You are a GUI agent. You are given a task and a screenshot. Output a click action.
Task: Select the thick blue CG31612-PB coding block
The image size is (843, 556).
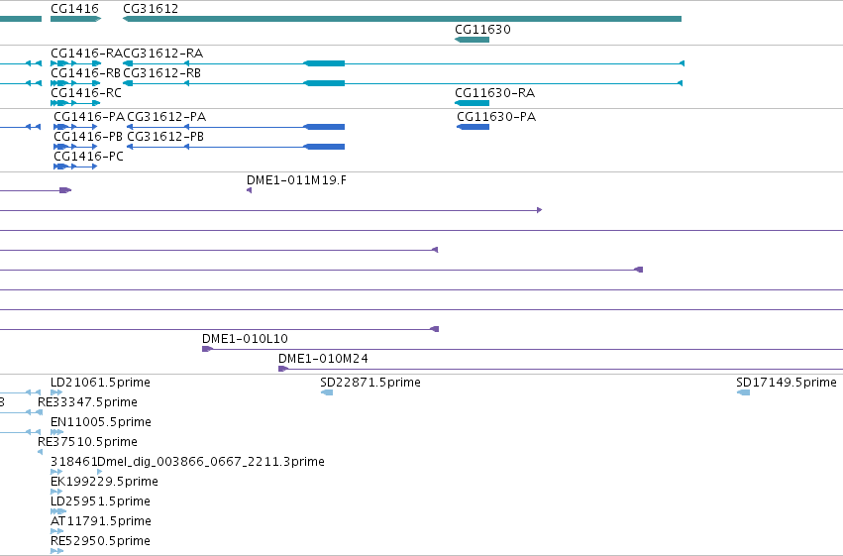(x=324, y=147)
